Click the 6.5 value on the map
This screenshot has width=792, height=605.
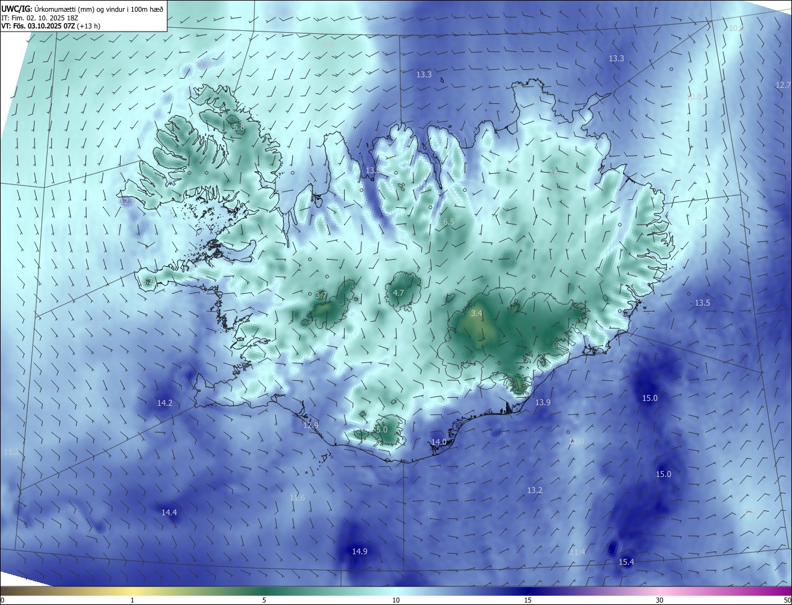pyautogui.click(x=449, y=221)
